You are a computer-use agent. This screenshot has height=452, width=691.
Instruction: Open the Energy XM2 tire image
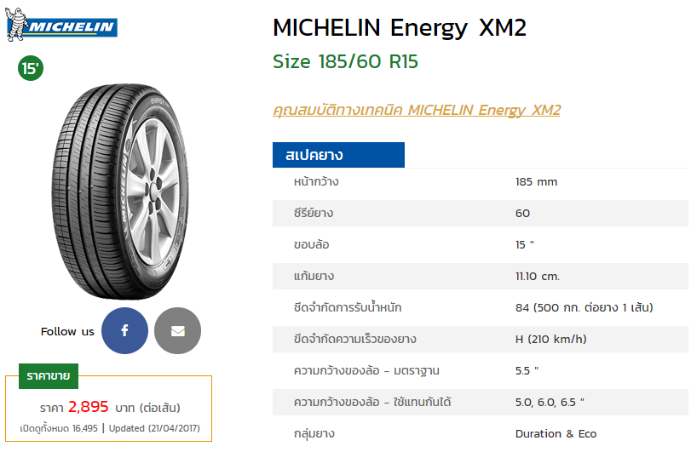(x=120, y=192)
